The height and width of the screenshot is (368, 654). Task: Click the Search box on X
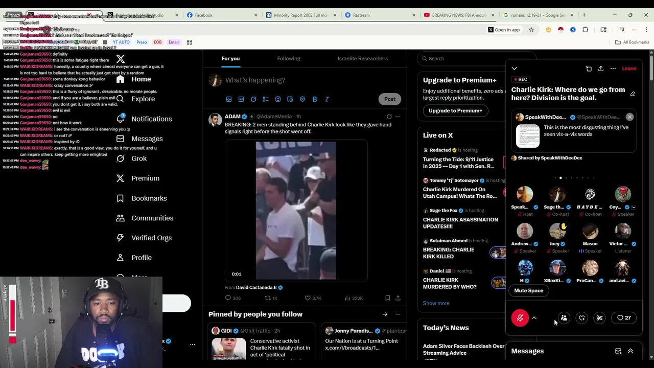[x=476, y=58]
